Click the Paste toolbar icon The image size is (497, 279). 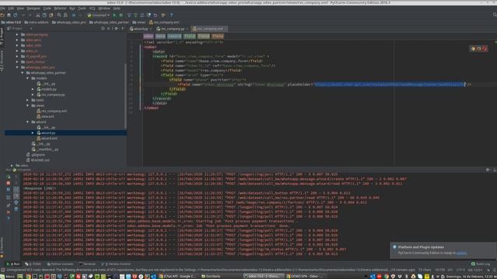tap(50, 15)
